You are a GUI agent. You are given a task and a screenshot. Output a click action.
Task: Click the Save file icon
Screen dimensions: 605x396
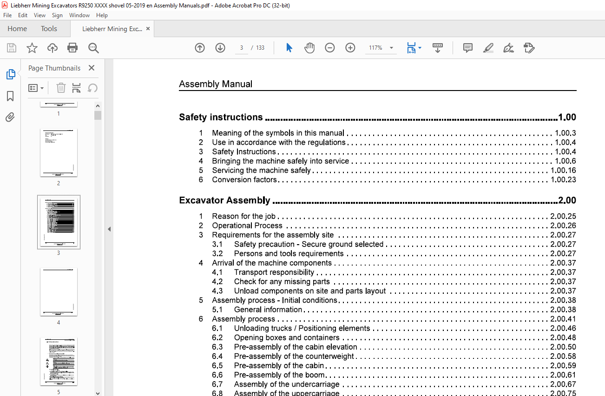(12, 48)
